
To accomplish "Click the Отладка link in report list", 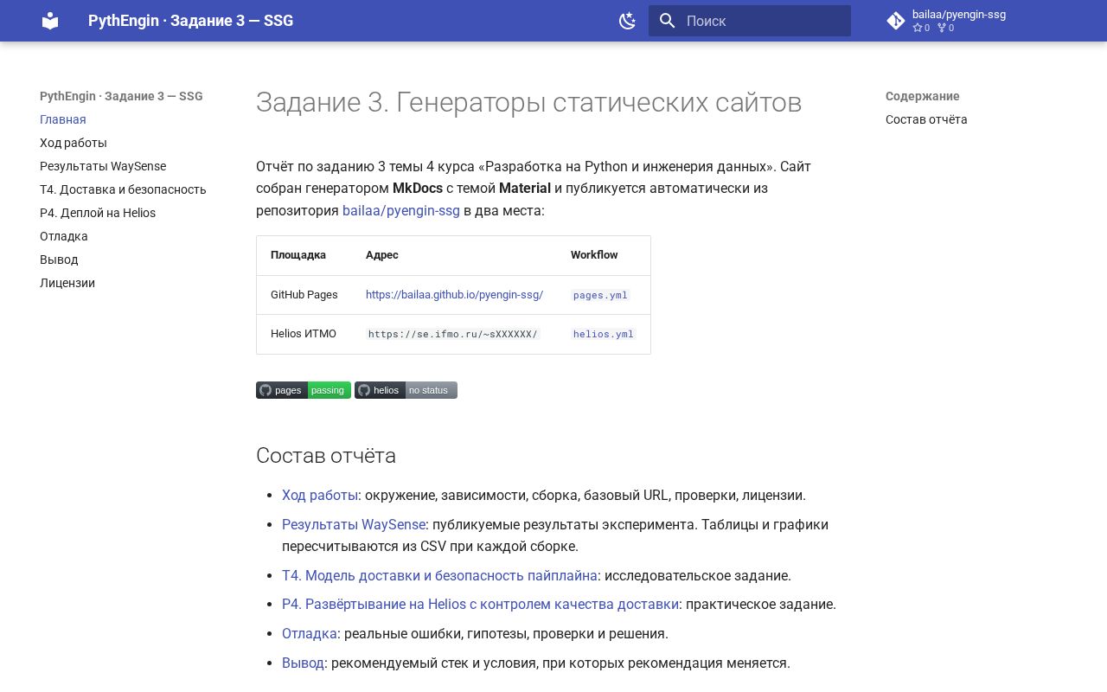I will tap(310, 634).
